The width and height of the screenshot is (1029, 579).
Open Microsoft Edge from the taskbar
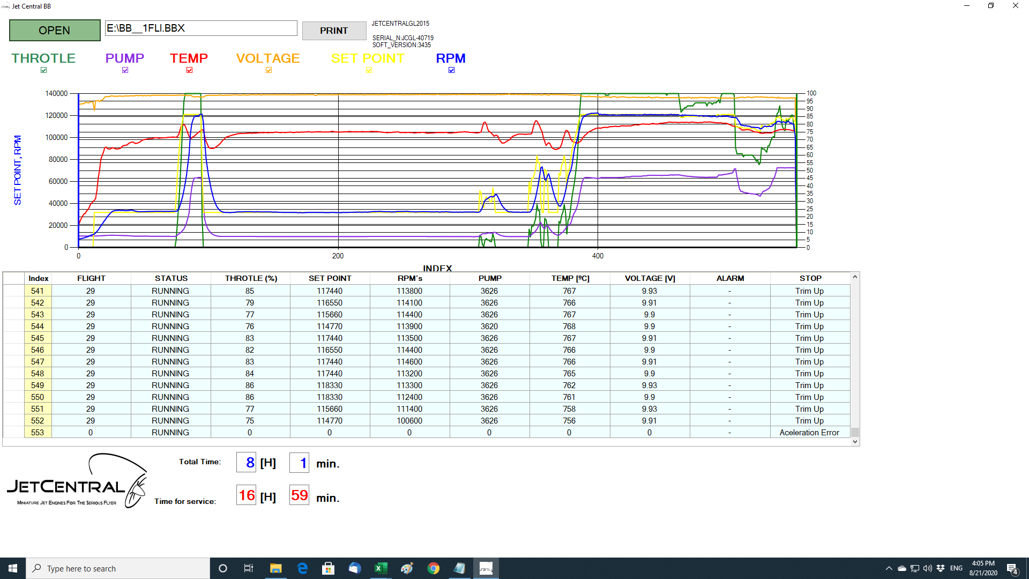pos(302,568)
